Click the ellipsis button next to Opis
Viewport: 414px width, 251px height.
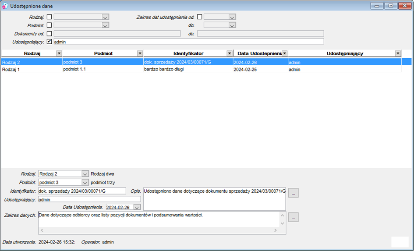[294, 193]
